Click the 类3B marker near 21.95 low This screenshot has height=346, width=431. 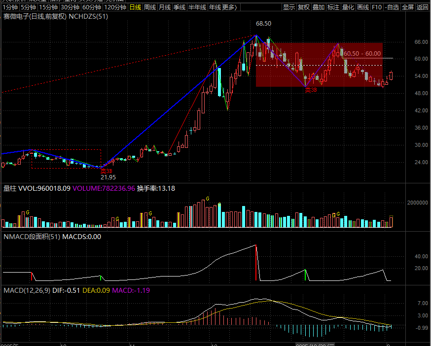point(106,171)
